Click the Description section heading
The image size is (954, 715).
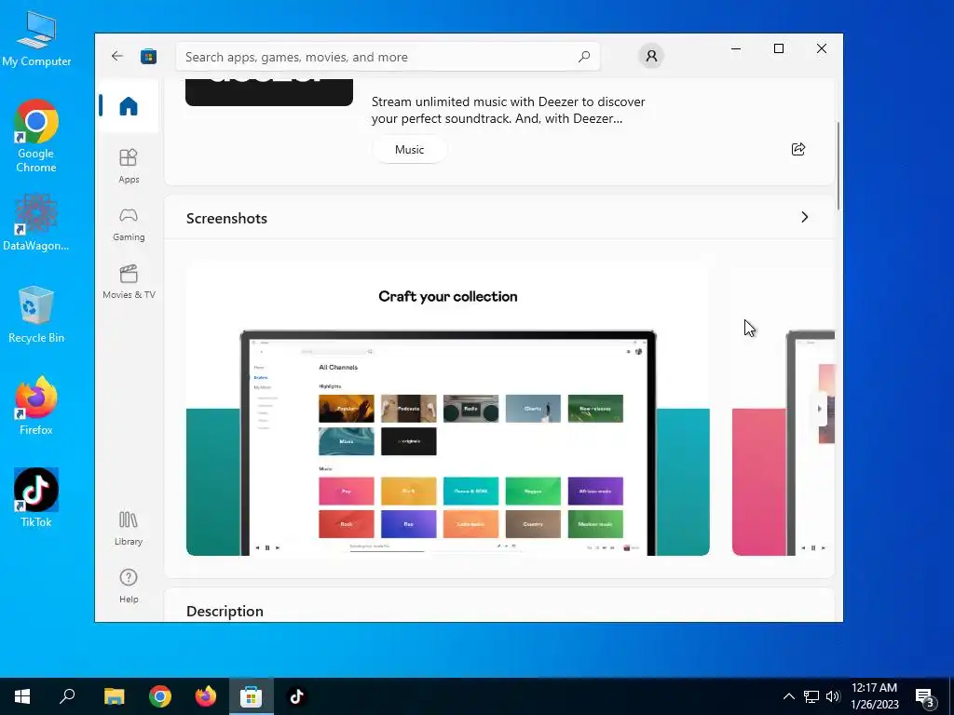pos(225,611)
